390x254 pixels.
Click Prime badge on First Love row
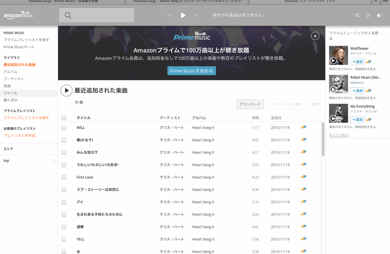[x=303, y=177]
